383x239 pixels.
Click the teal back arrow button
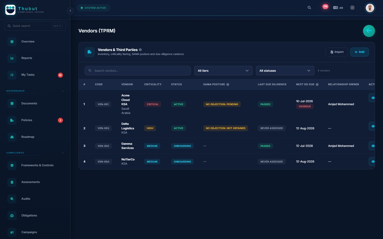click(x=369, y=31)
